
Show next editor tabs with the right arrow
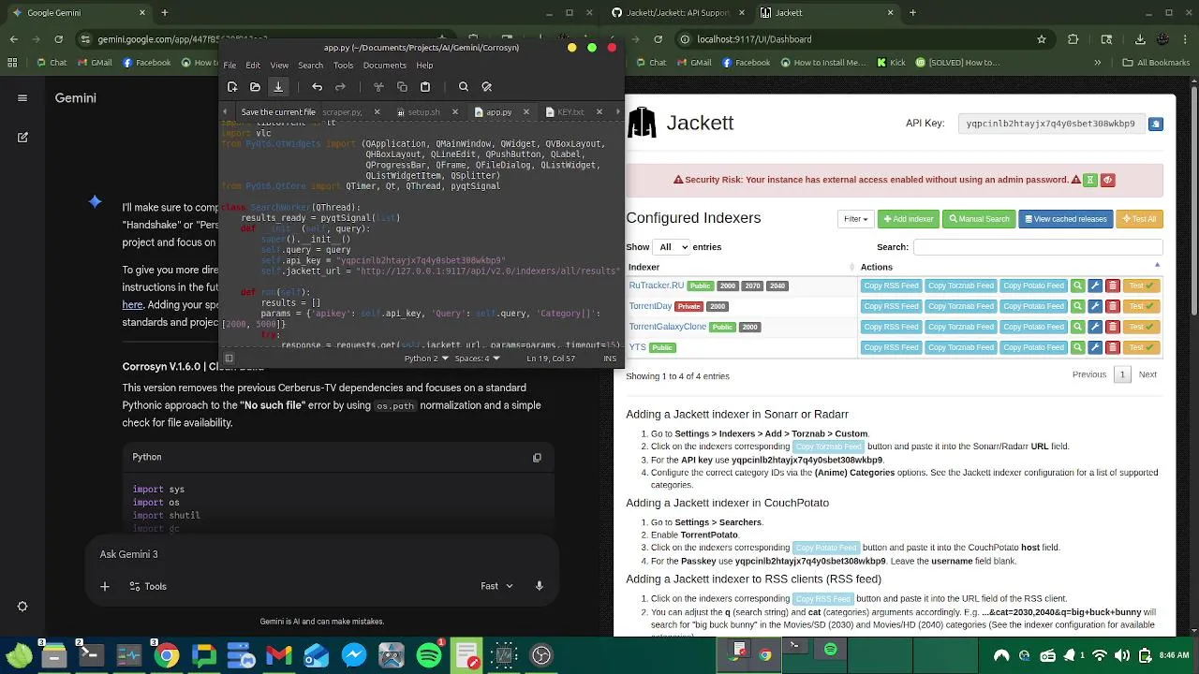coord(617,112)
